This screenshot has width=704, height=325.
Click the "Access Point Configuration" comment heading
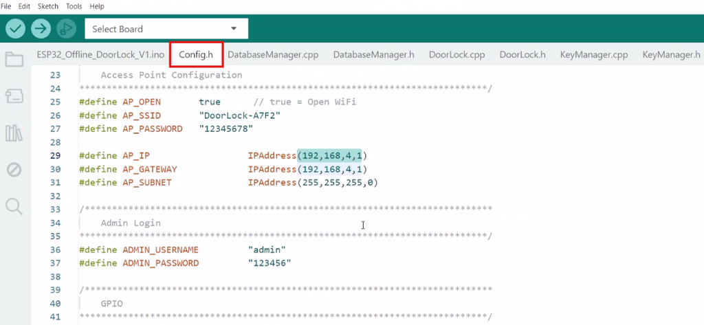point(171,75)
